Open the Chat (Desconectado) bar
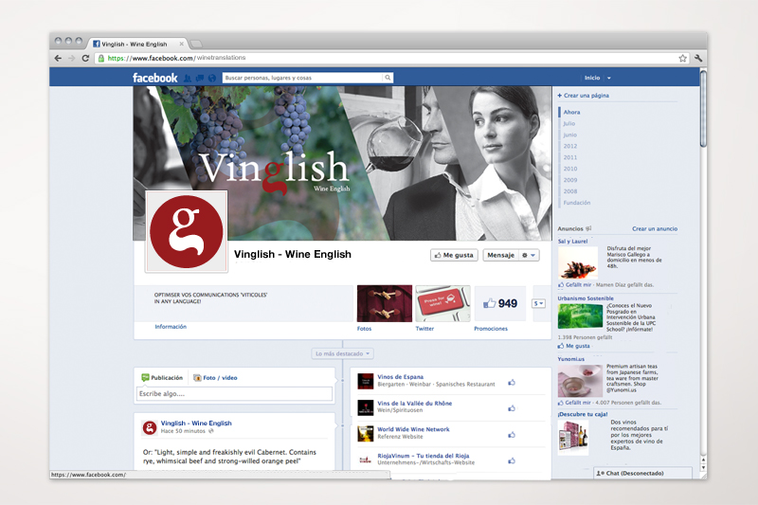Screen dimensions: 758x505 click(643, 473)
